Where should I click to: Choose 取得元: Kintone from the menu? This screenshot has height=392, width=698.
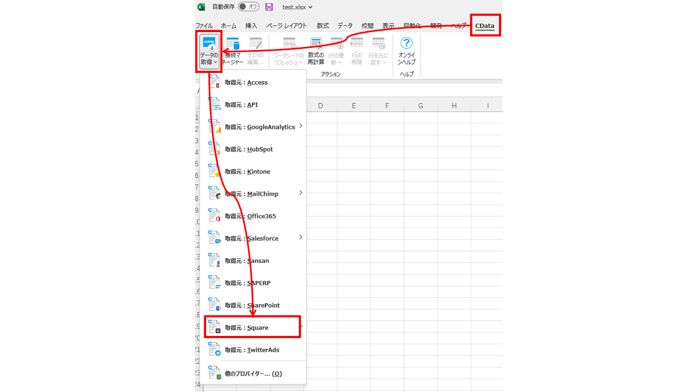pyautogui.click(x=253, y=172)
